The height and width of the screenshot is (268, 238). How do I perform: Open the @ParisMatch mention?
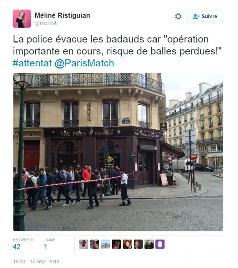click(84, 63)
